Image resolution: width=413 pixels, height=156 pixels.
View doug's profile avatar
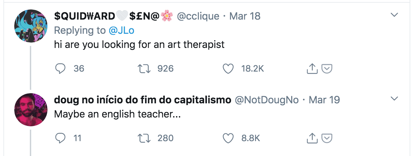pos(31,110)
